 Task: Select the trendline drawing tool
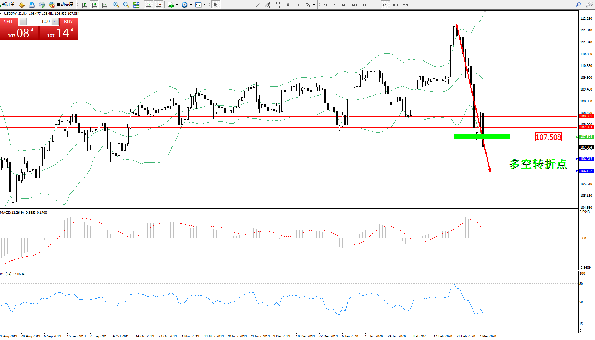point(258,5)
